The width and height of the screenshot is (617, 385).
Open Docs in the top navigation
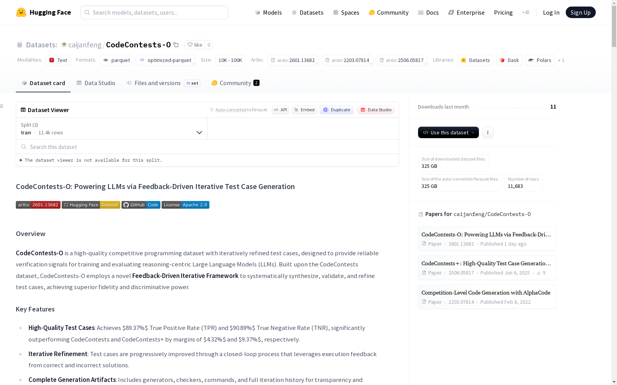click(428, 12)
